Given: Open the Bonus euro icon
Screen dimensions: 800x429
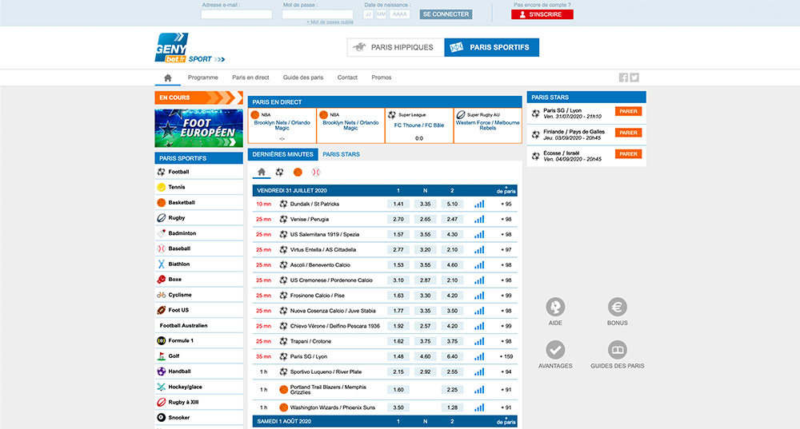Looking at the screenshot, I should pyautogui.click(x=618, y=308).
